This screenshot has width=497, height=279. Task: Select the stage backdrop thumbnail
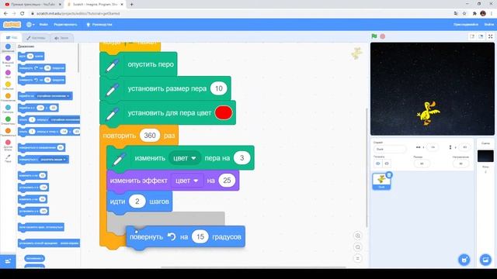click(x=485, y=156)
